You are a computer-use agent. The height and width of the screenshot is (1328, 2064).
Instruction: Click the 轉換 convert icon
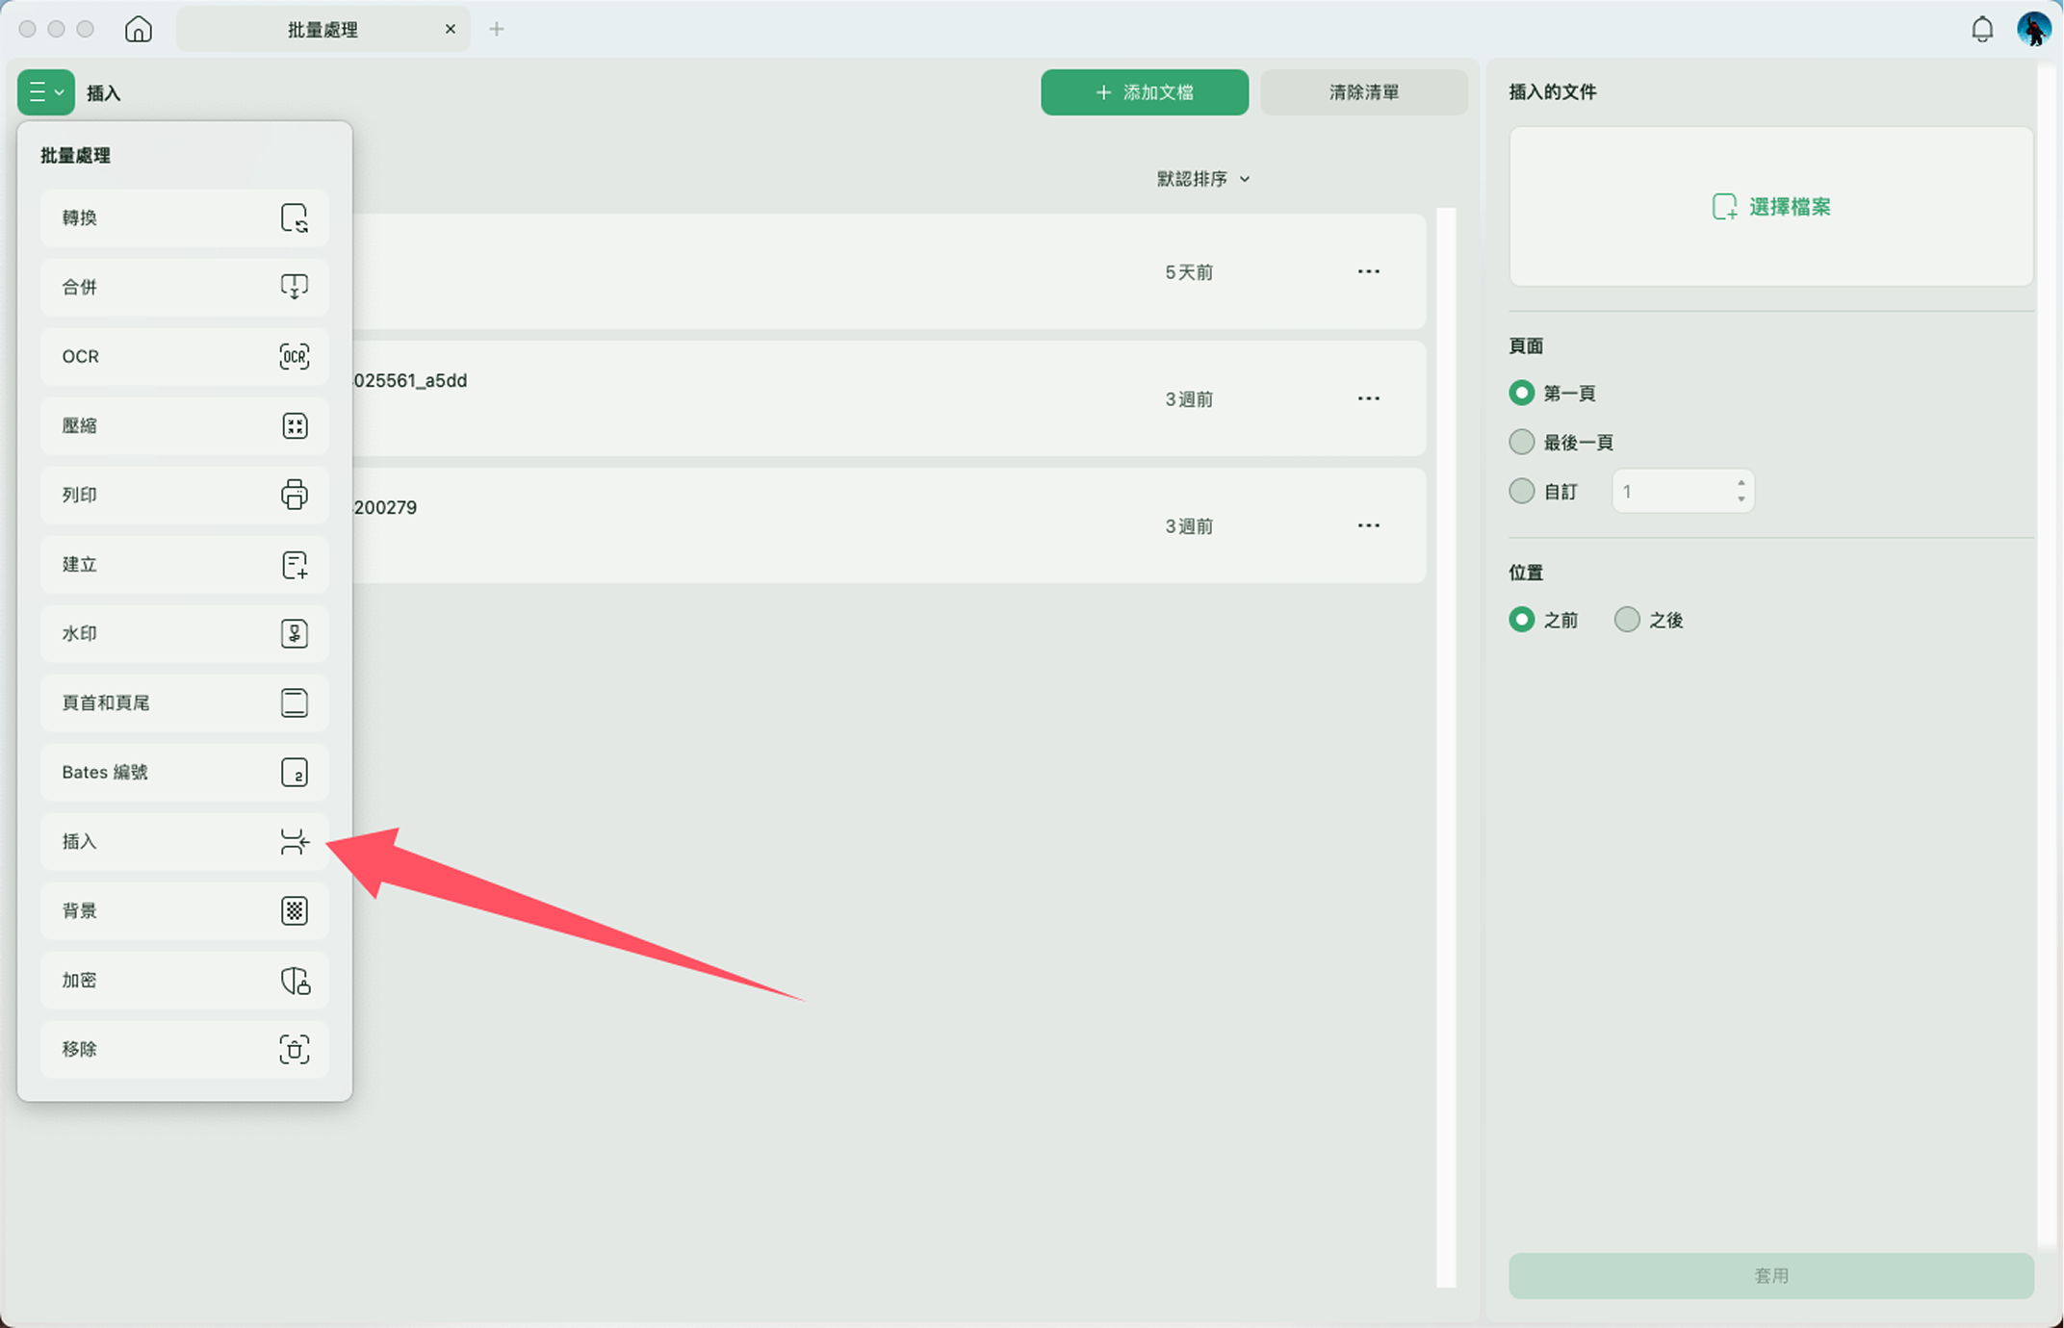coord(295,218)
